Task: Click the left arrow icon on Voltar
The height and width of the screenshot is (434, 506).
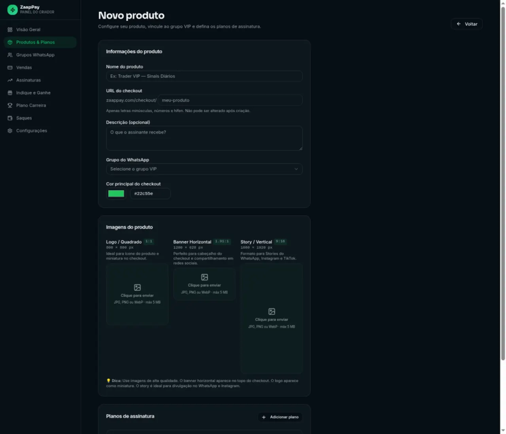Action: [459, 24]
